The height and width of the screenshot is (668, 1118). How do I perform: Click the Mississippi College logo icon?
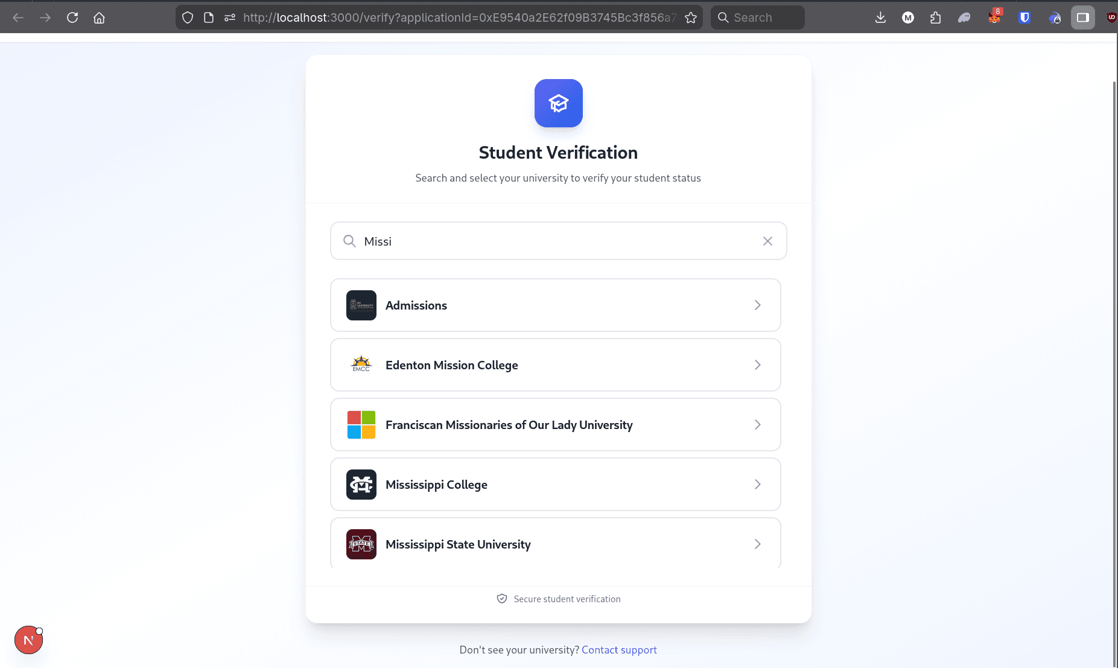point(361,485)
